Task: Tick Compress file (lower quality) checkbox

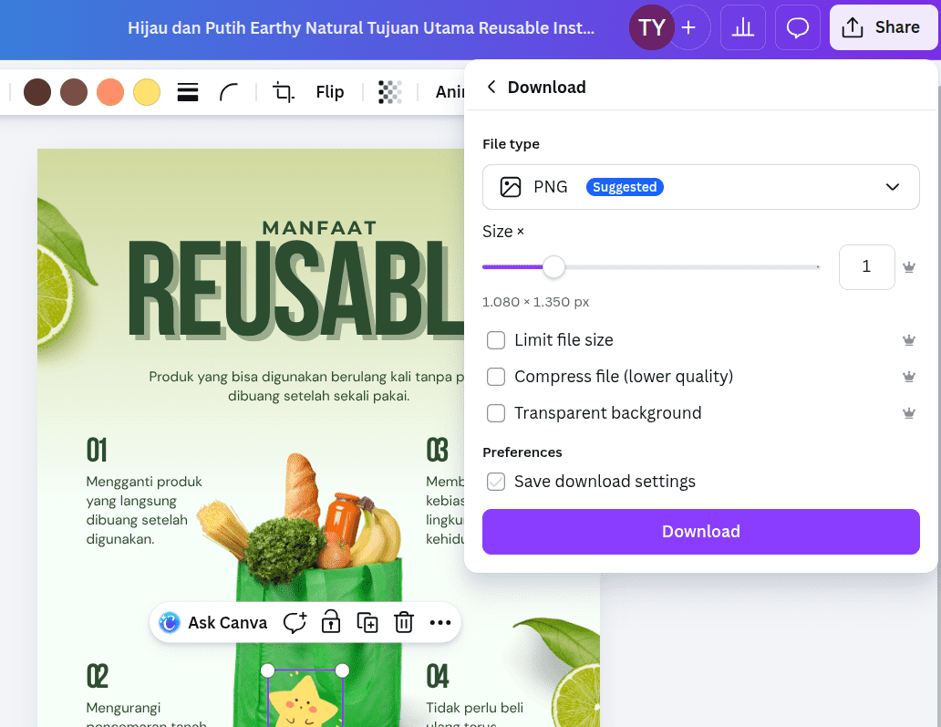Action: (496, 377)
